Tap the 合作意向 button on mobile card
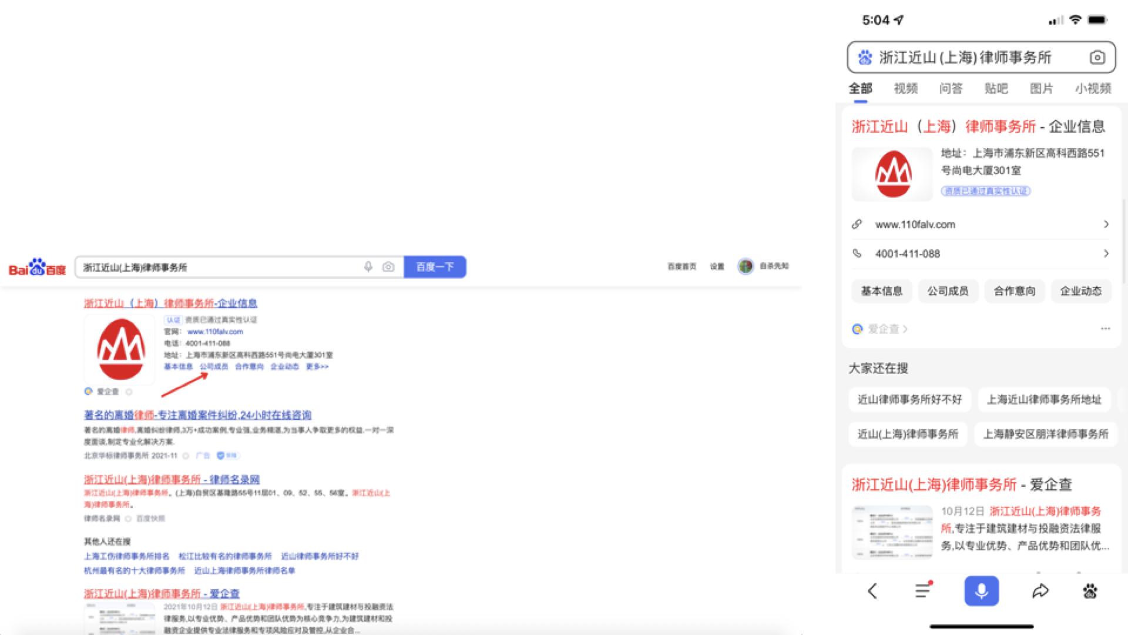Screen dimensions: 1128x635 pyautogui.click(x=1015, y=291)
